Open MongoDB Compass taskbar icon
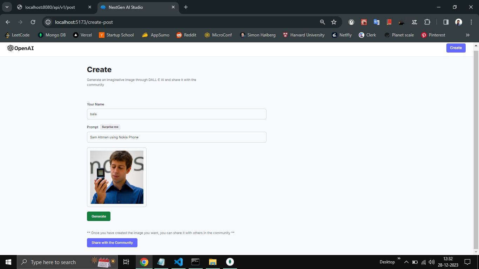 tap(230, 262)
